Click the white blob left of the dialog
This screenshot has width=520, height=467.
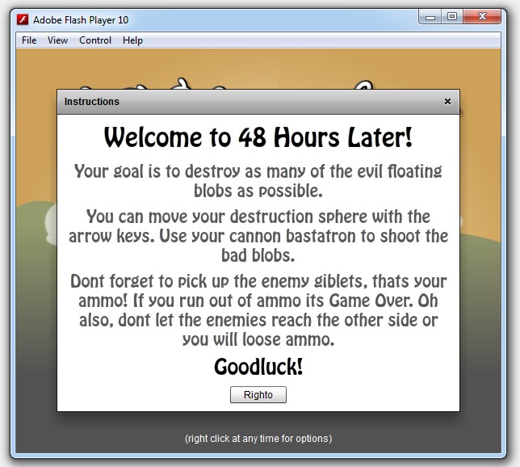(x=49, y=217)
